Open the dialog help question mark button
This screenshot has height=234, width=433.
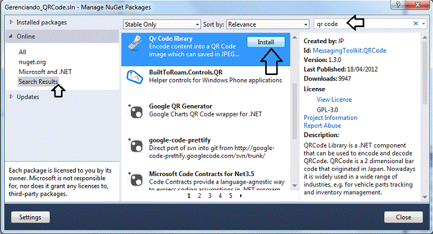(x=398, y=5)
